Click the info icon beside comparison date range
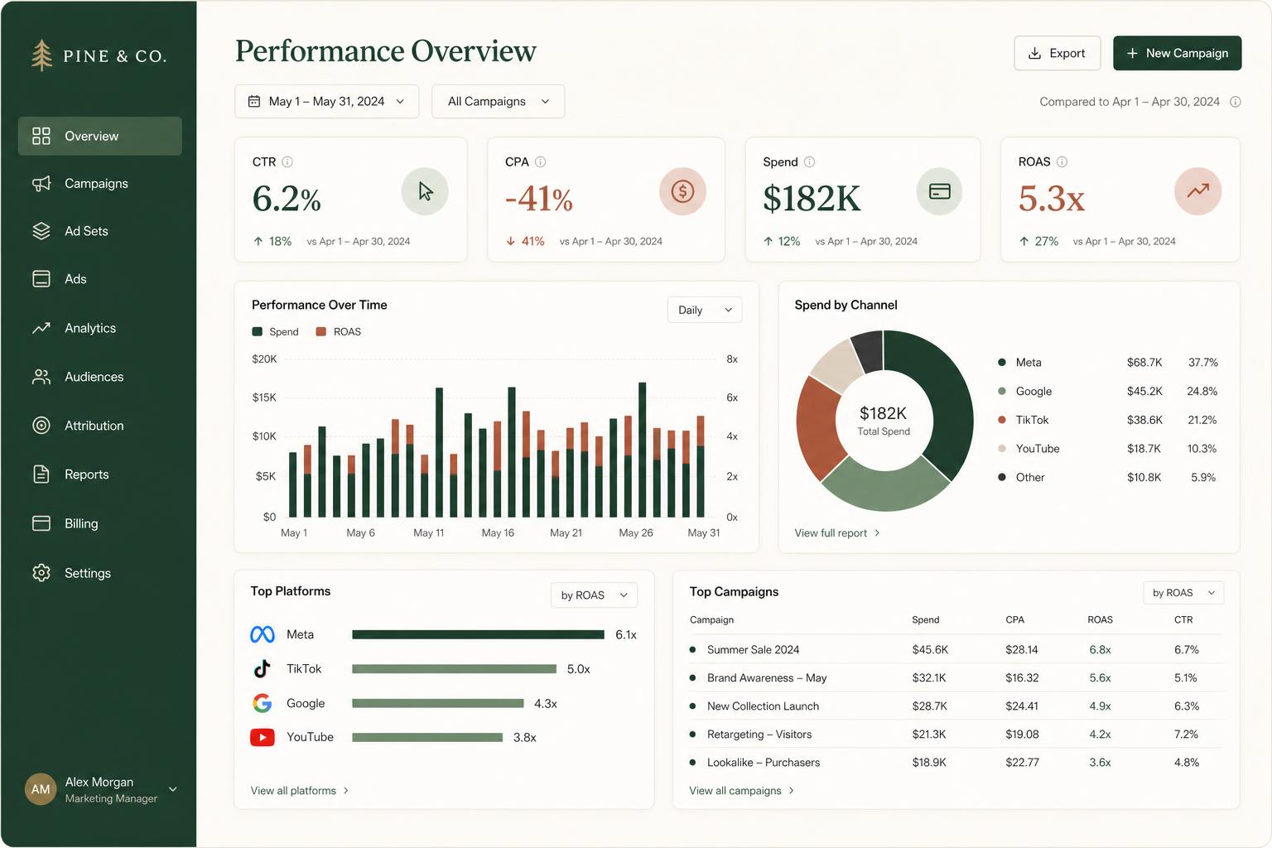Screen dimensions: 1272x848 (x=1235, y=102)
